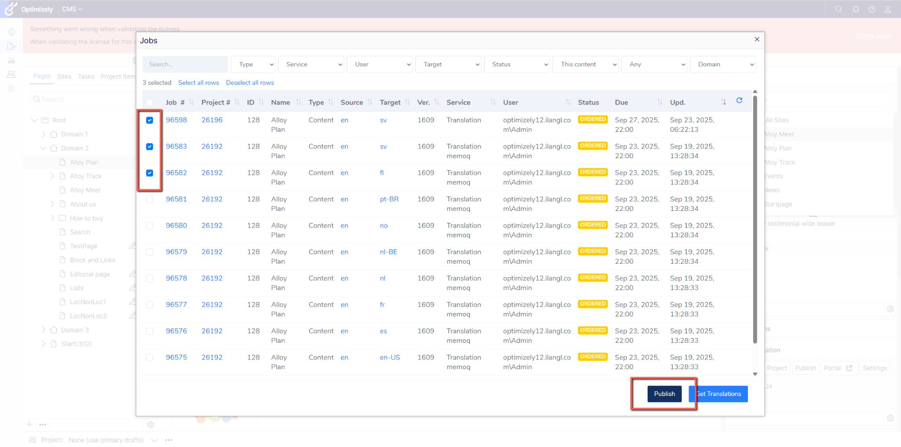Open the edit content sidebar icon

[11, 46]
